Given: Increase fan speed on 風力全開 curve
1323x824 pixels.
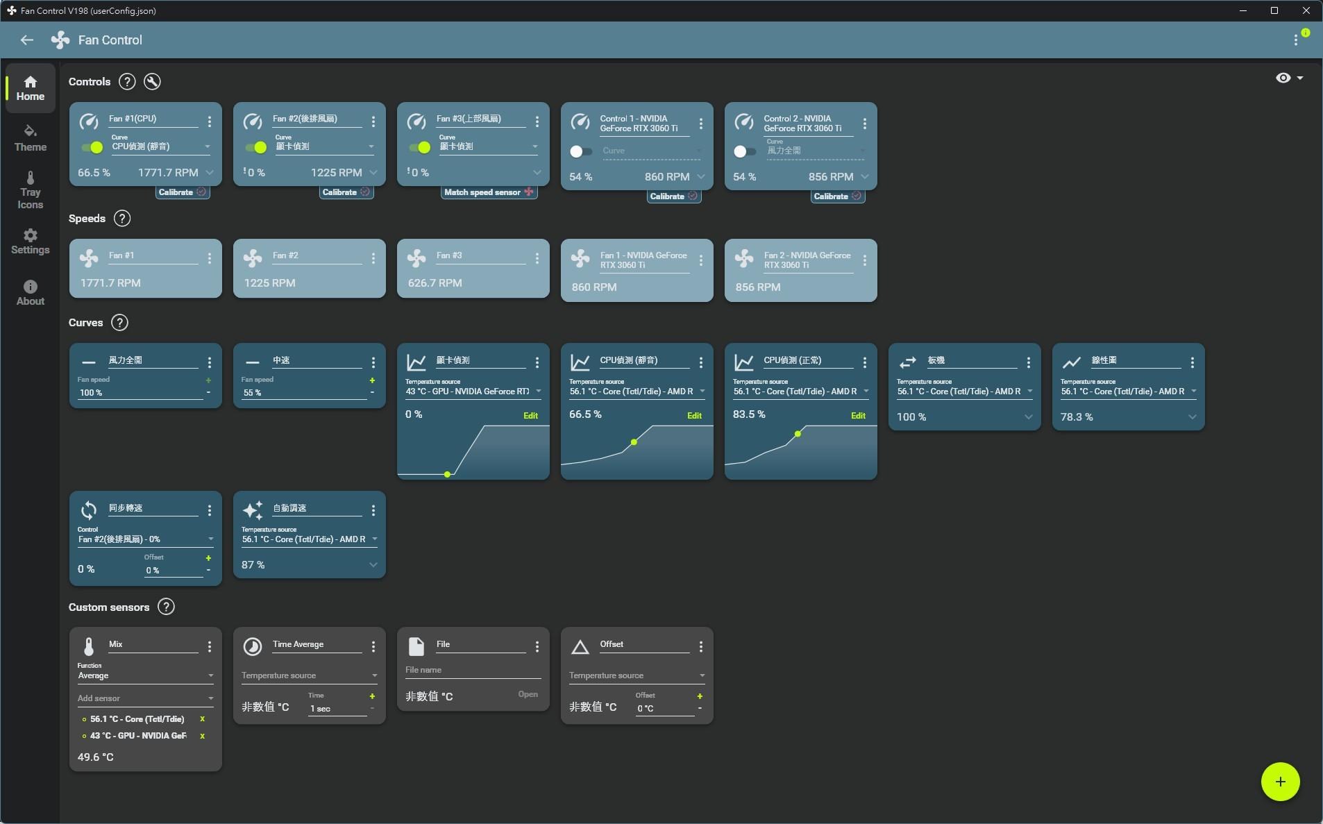Looking at the screenshot, I should tap(208, 380).
